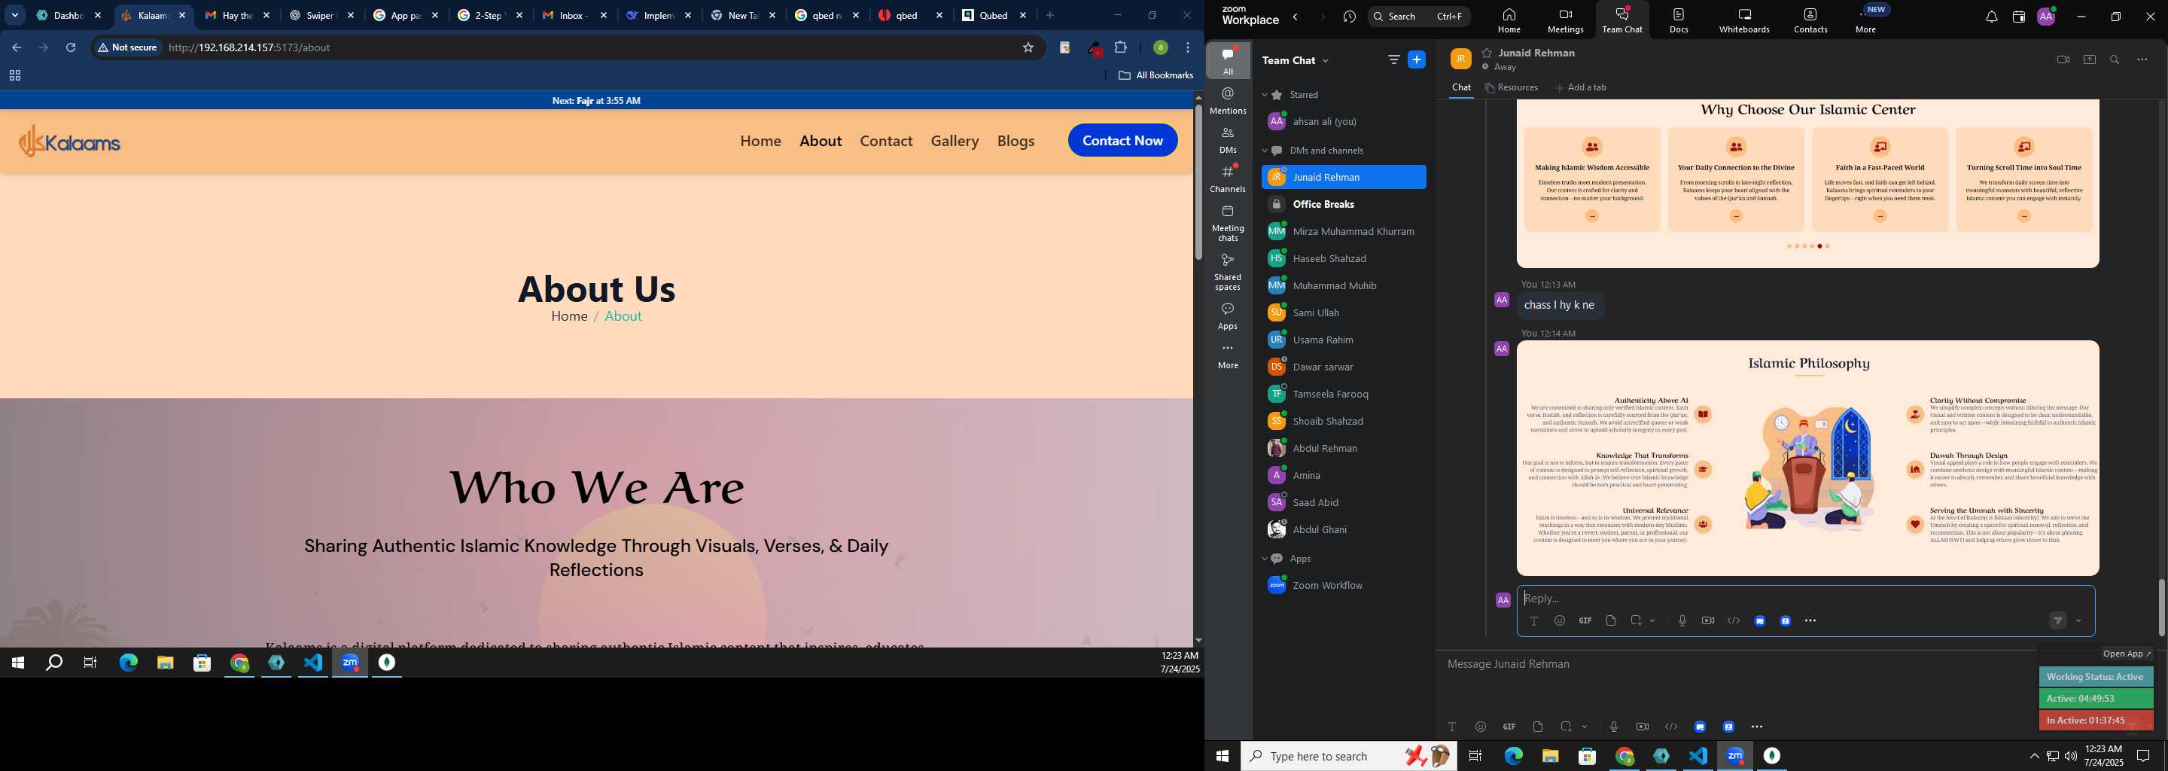Click the Zoom history clock icon
Image resolution: width=2168 pixels, height=771 pixels.
click(x=1349, y=17)
